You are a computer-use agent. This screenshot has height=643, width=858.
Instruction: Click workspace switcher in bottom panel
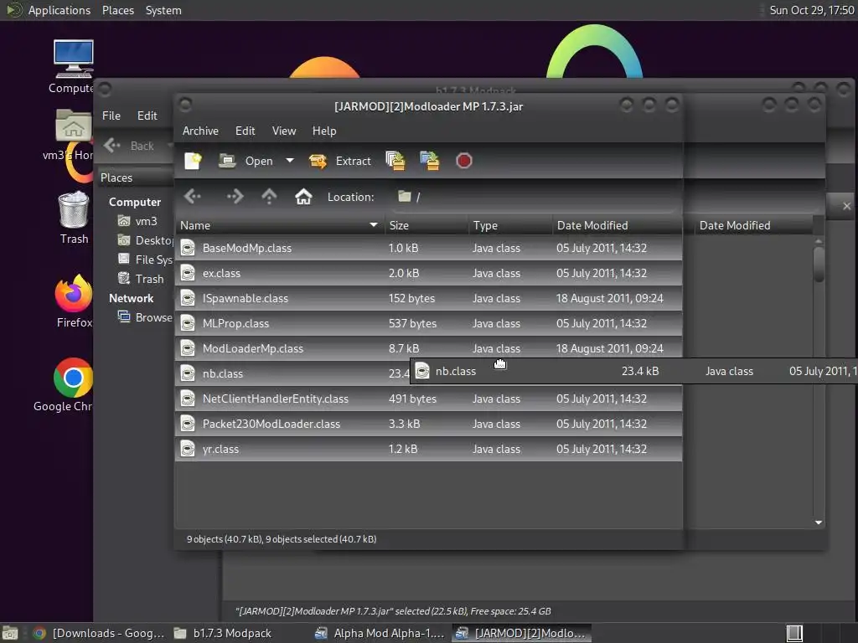pos(794,633)
